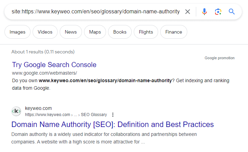
Task: Click the 'Domain authority is a widely used' snippet
Action: [104, 138]
